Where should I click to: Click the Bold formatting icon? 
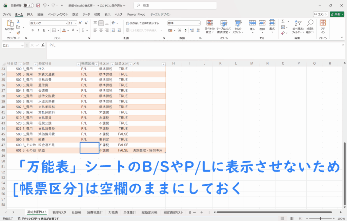click(33, 30)
